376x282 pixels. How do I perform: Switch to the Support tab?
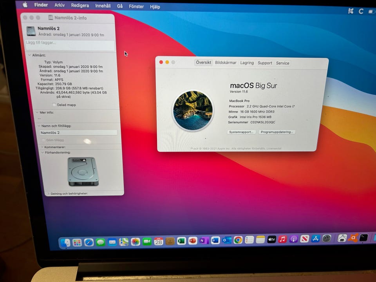pos(265,63)
